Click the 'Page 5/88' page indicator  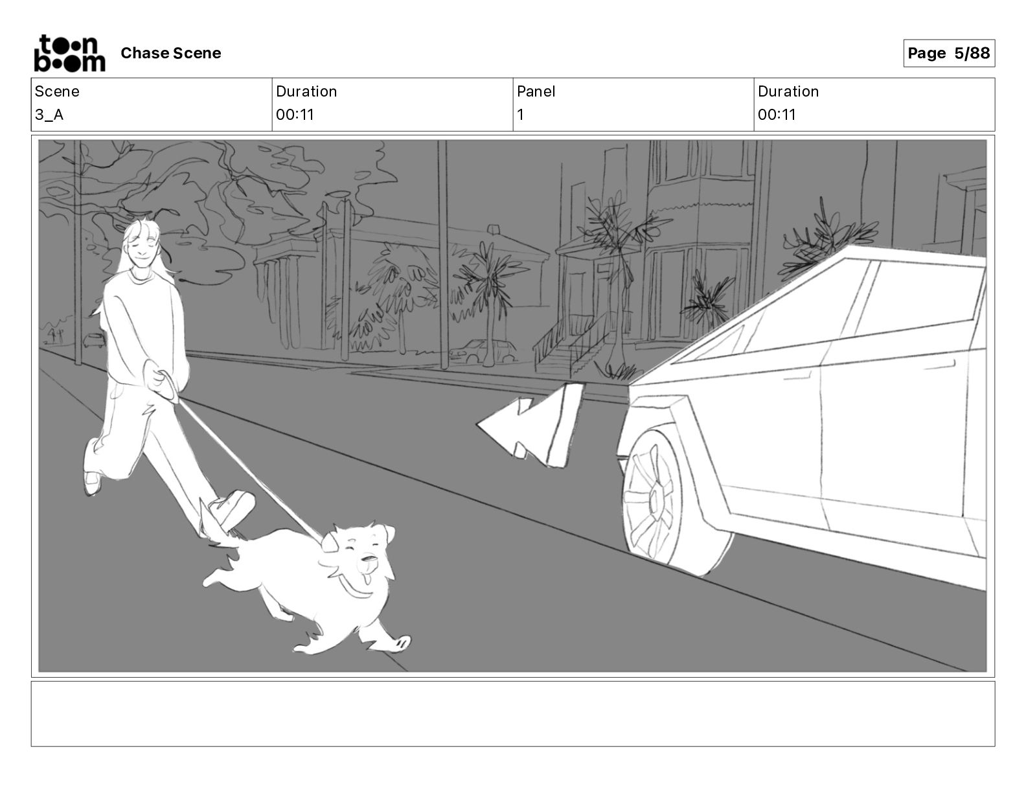[x=949, y=53]
